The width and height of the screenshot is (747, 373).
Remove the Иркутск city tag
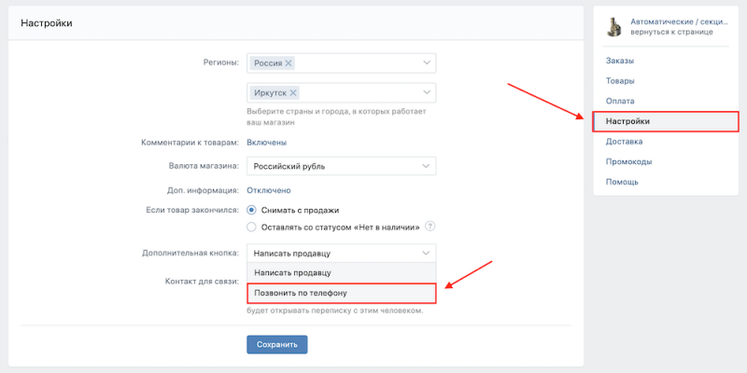294,93
